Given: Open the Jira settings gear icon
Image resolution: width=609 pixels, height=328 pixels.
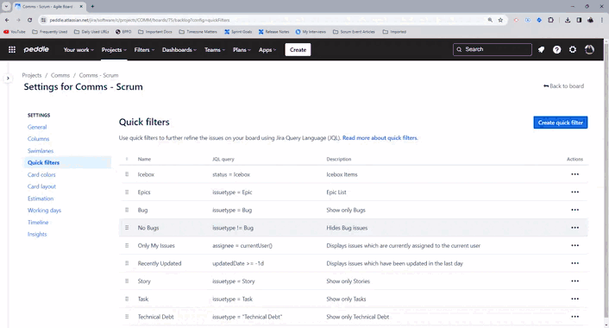Looking at the screenshot, I should (573, 50).
